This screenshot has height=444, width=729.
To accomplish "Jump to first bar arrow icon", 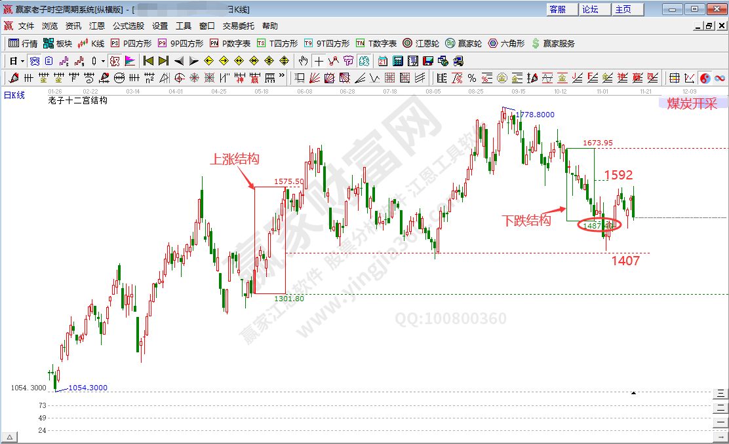I will 148,61.
